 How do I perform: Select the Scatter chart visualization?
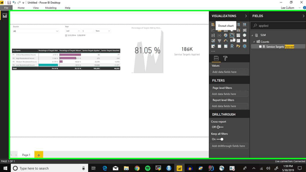219,35
